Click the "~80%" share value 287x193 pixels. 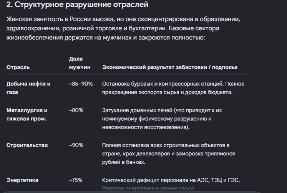[76, 110]
